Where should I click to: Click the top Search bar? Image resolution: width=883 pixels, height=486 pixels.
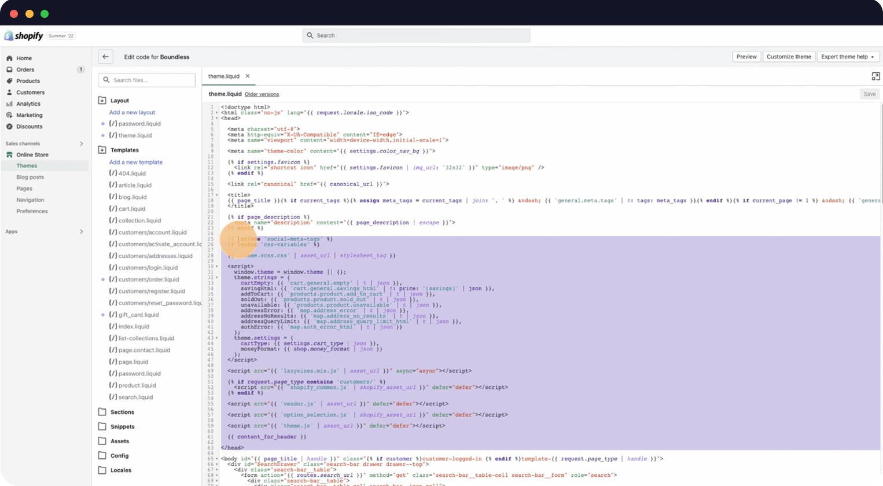[x=416, y=35]
